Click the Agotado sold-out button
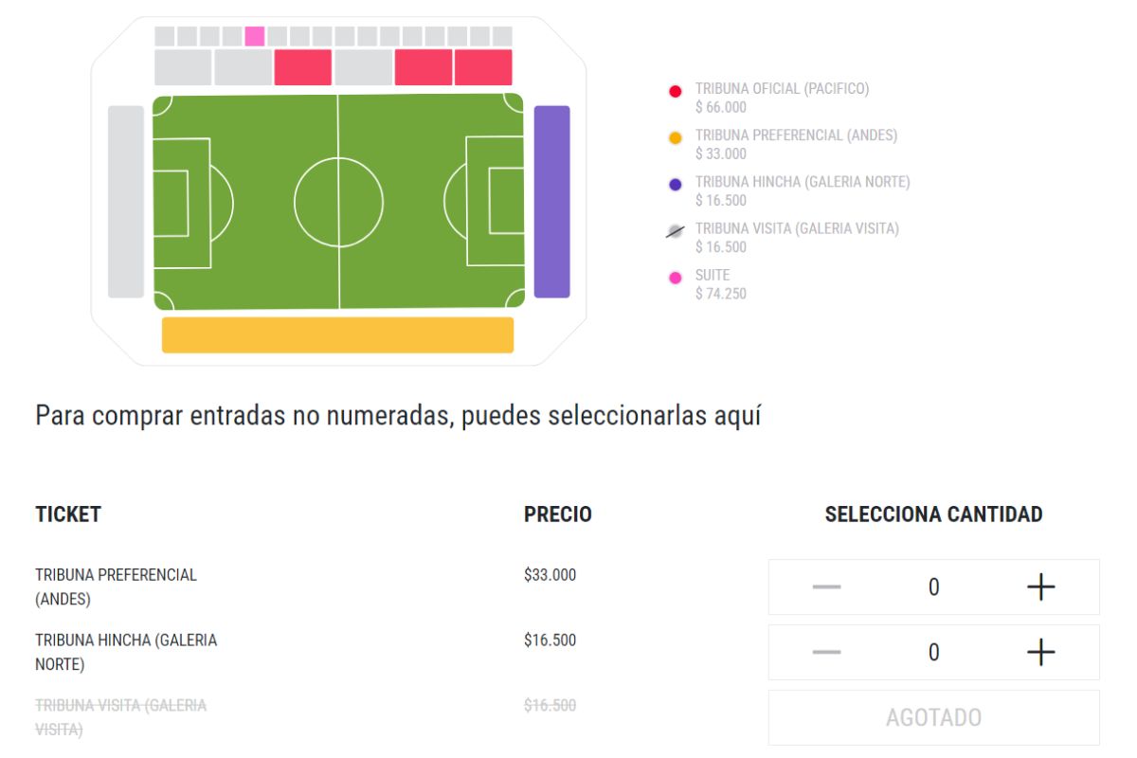Viewport: 1137px width, 758px height. tap(933, 717)
